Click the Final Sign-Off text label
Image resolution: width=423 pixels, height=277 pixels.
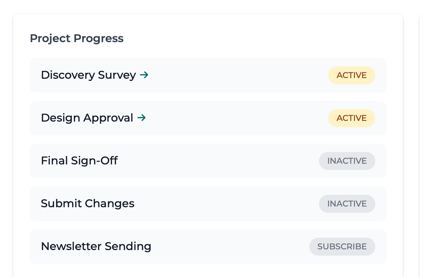click(79, 161)
